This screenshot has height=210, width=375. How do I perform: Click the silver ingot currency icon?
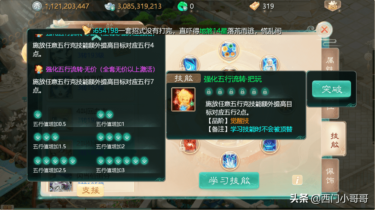click(x=110, y=6)
